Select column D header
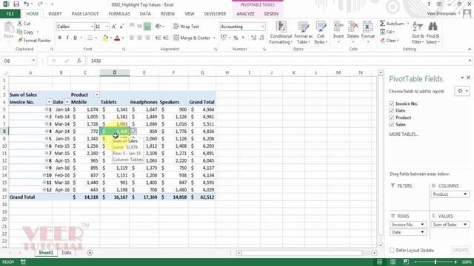Viewport: 474px width, 266px height. pos(115,72)
